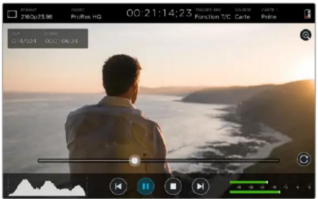Open the histogram display
Viewport: 318px width, 199px height.
coord(47,187)
